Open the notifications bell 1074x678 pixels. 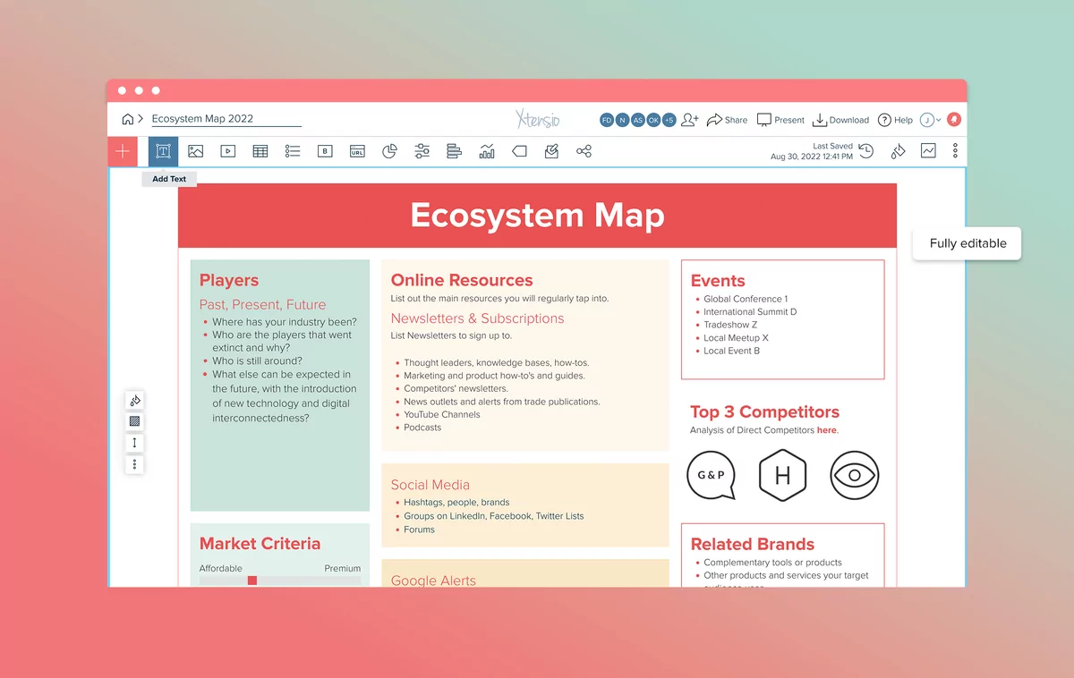pyautogui.click(x=953, y=119)
